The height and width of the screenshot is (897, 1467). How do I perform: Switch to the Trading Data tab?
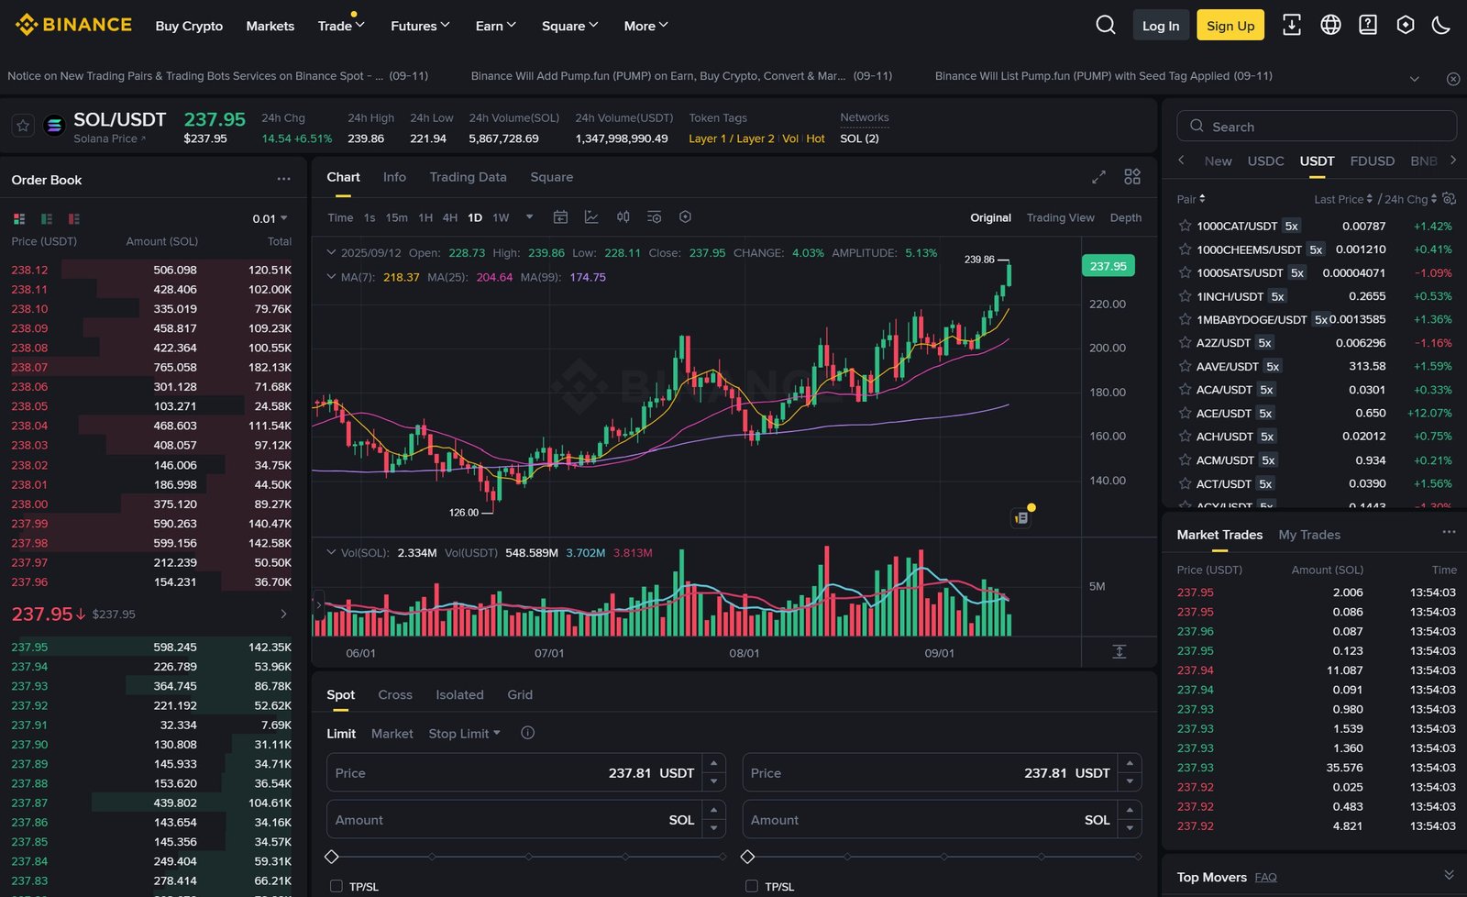coord(469,177)
